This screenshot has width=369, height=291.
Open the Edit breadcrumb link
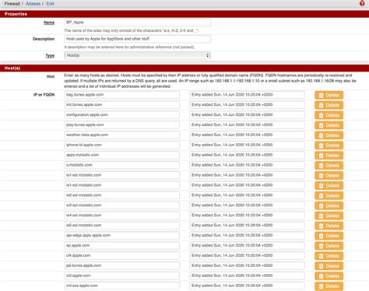click(x=50, y=4)
